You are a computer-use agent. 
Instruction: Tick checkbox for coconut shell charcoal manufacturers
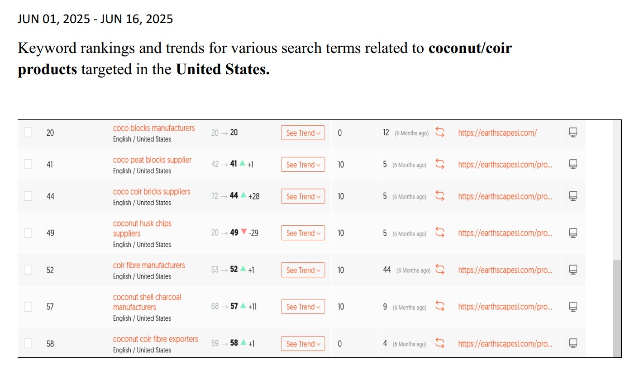coord(28,307)
